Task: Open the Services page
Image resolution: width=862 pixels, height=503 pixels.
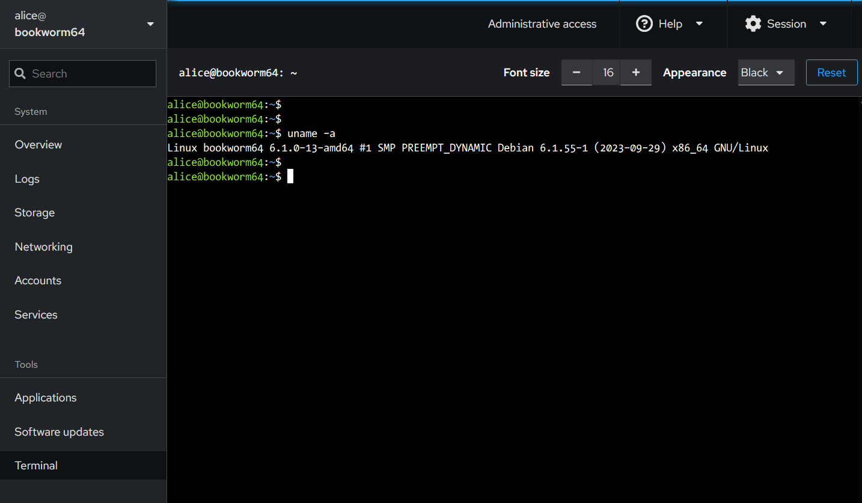Action: coord(36,315)
